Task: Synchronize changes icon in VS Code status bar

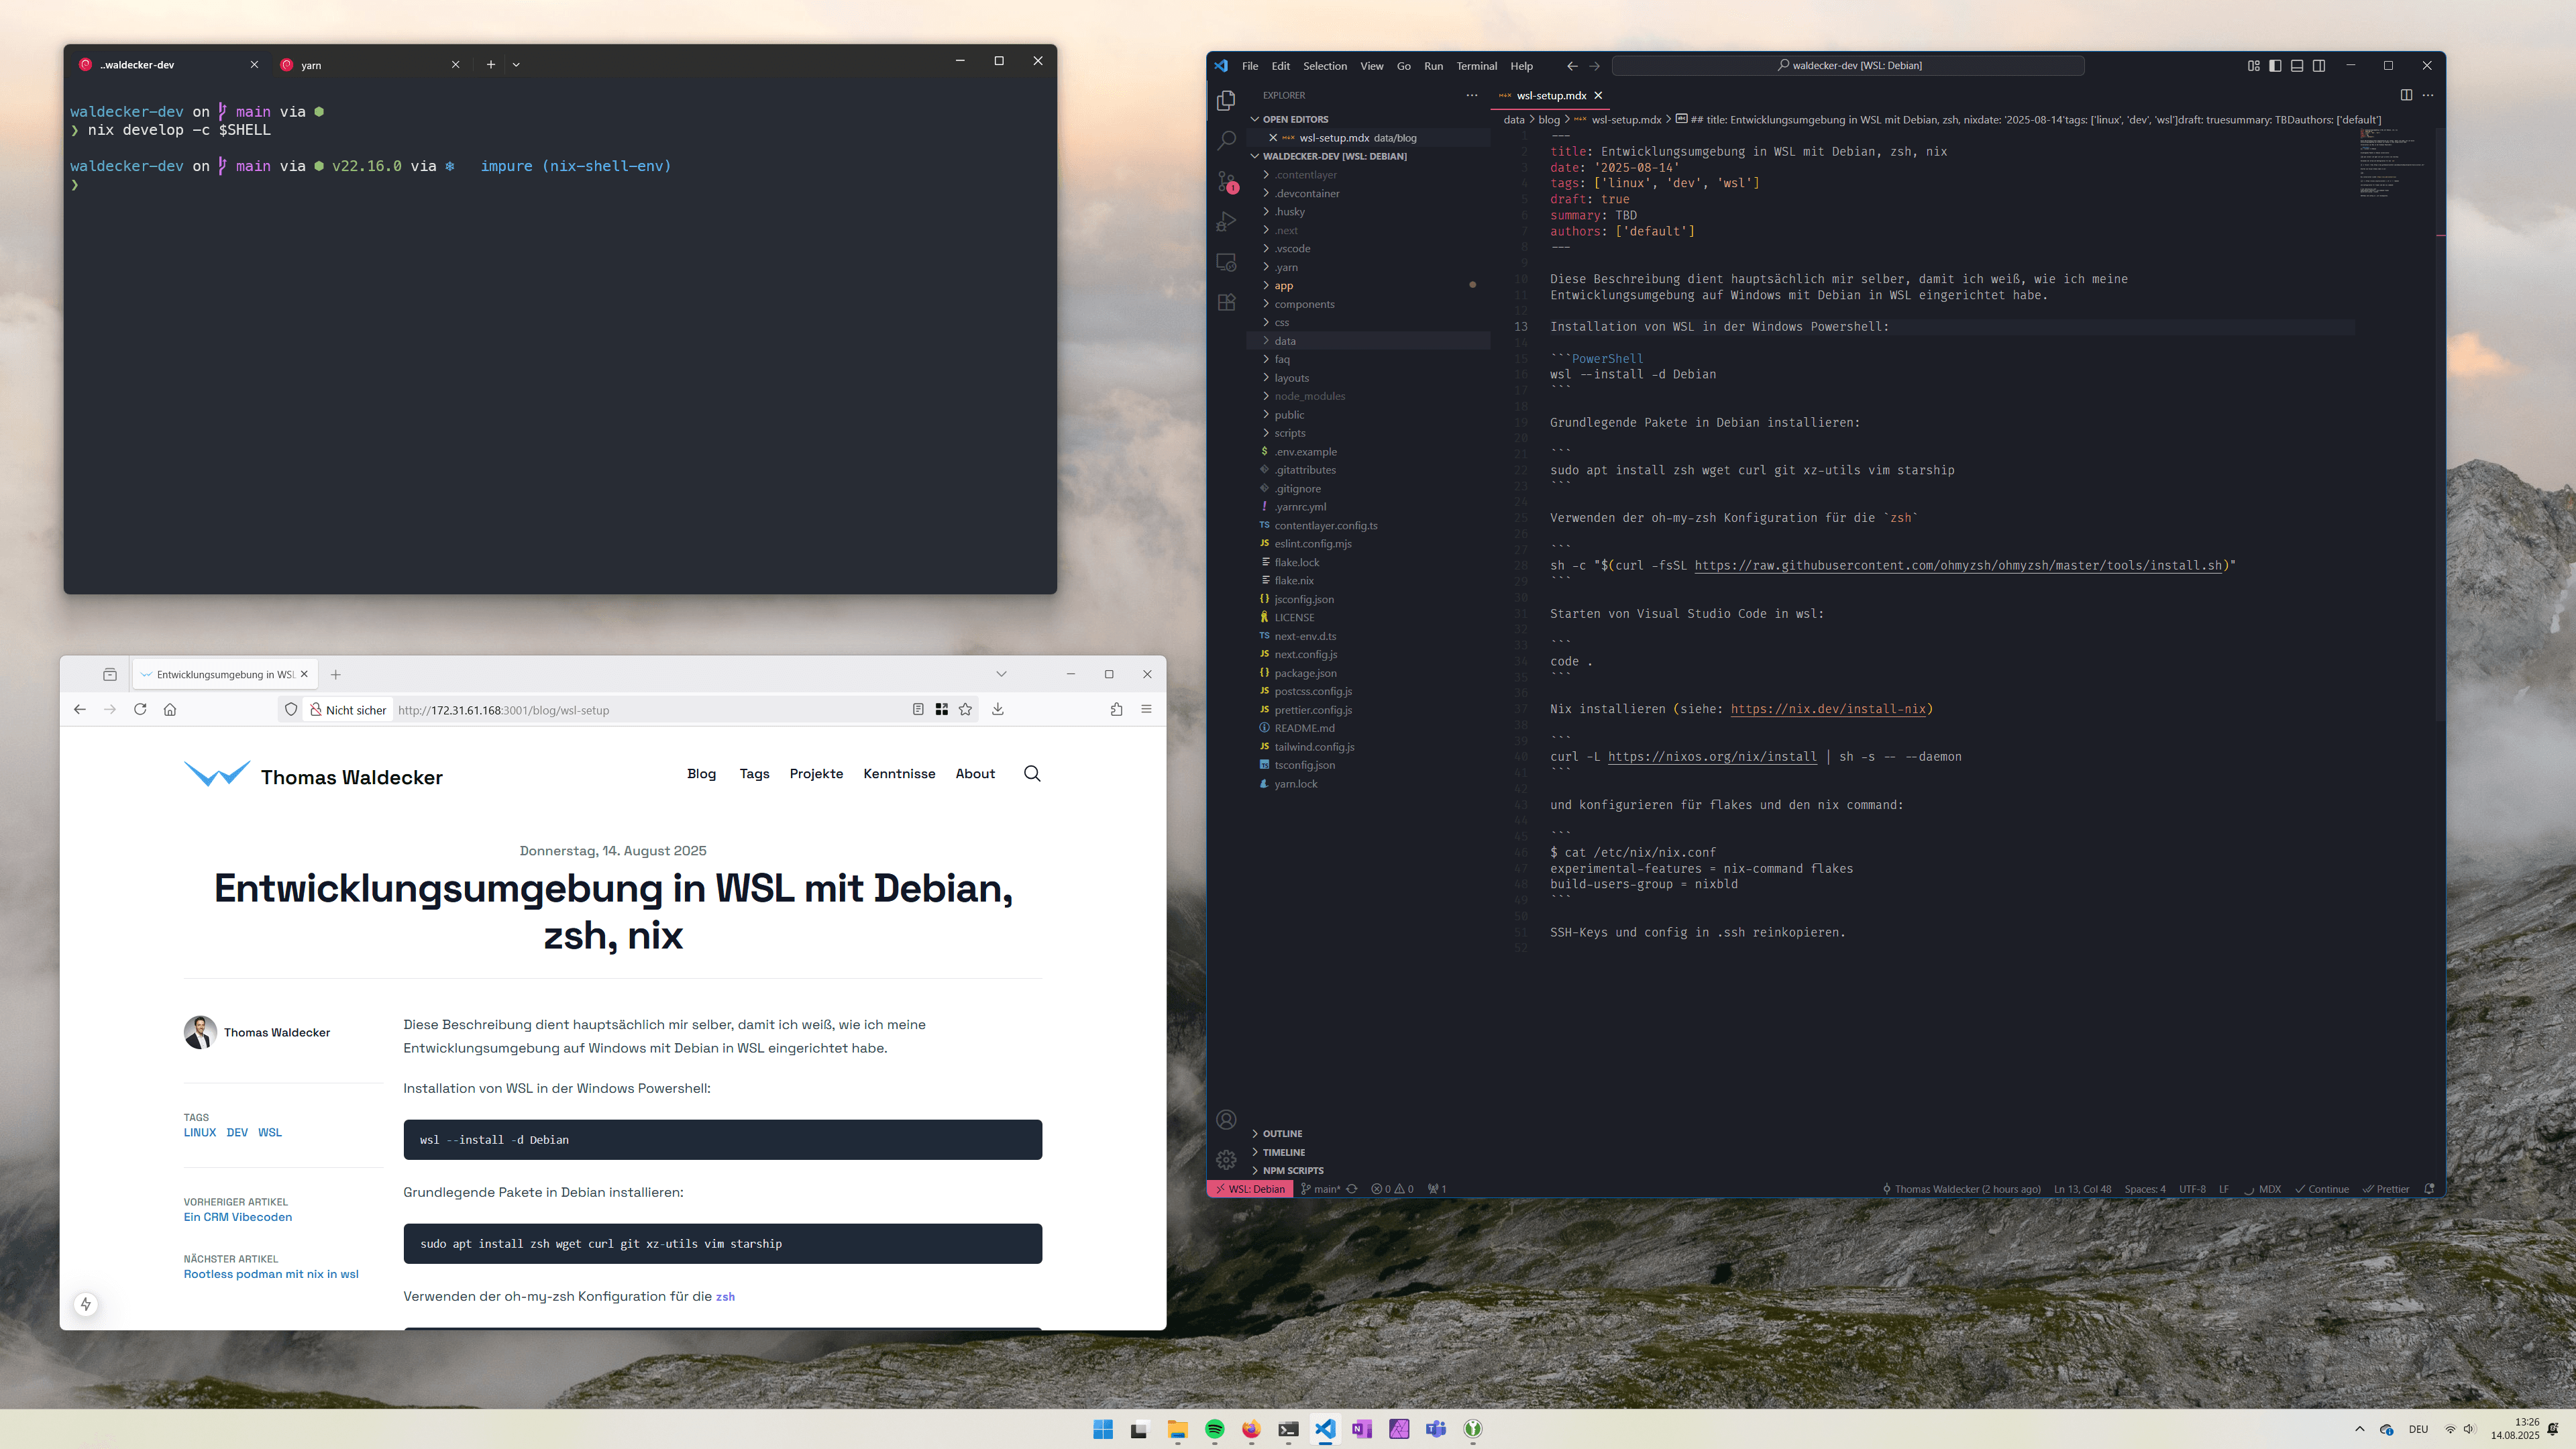Action: click(1352, 1189)
